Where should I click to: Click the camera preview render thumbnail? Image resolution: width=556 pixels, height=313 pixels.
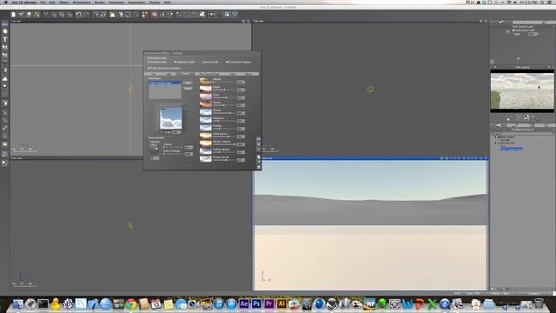pyautogui.click(x=522, y=90)
